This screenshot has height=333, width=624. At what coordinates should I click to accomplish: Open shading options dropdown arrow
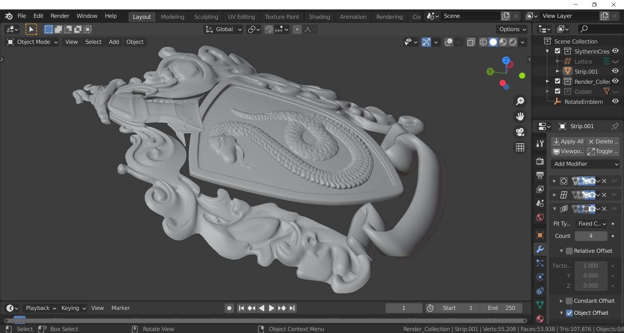coord(522,42)
